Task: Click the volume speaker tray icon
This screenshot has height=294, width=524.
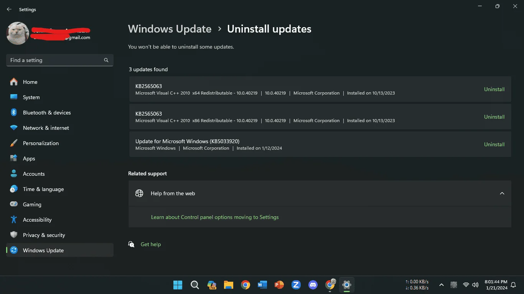Action: click(476, 285)
